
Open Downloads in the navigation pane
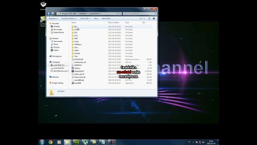(x=58, y=29)
